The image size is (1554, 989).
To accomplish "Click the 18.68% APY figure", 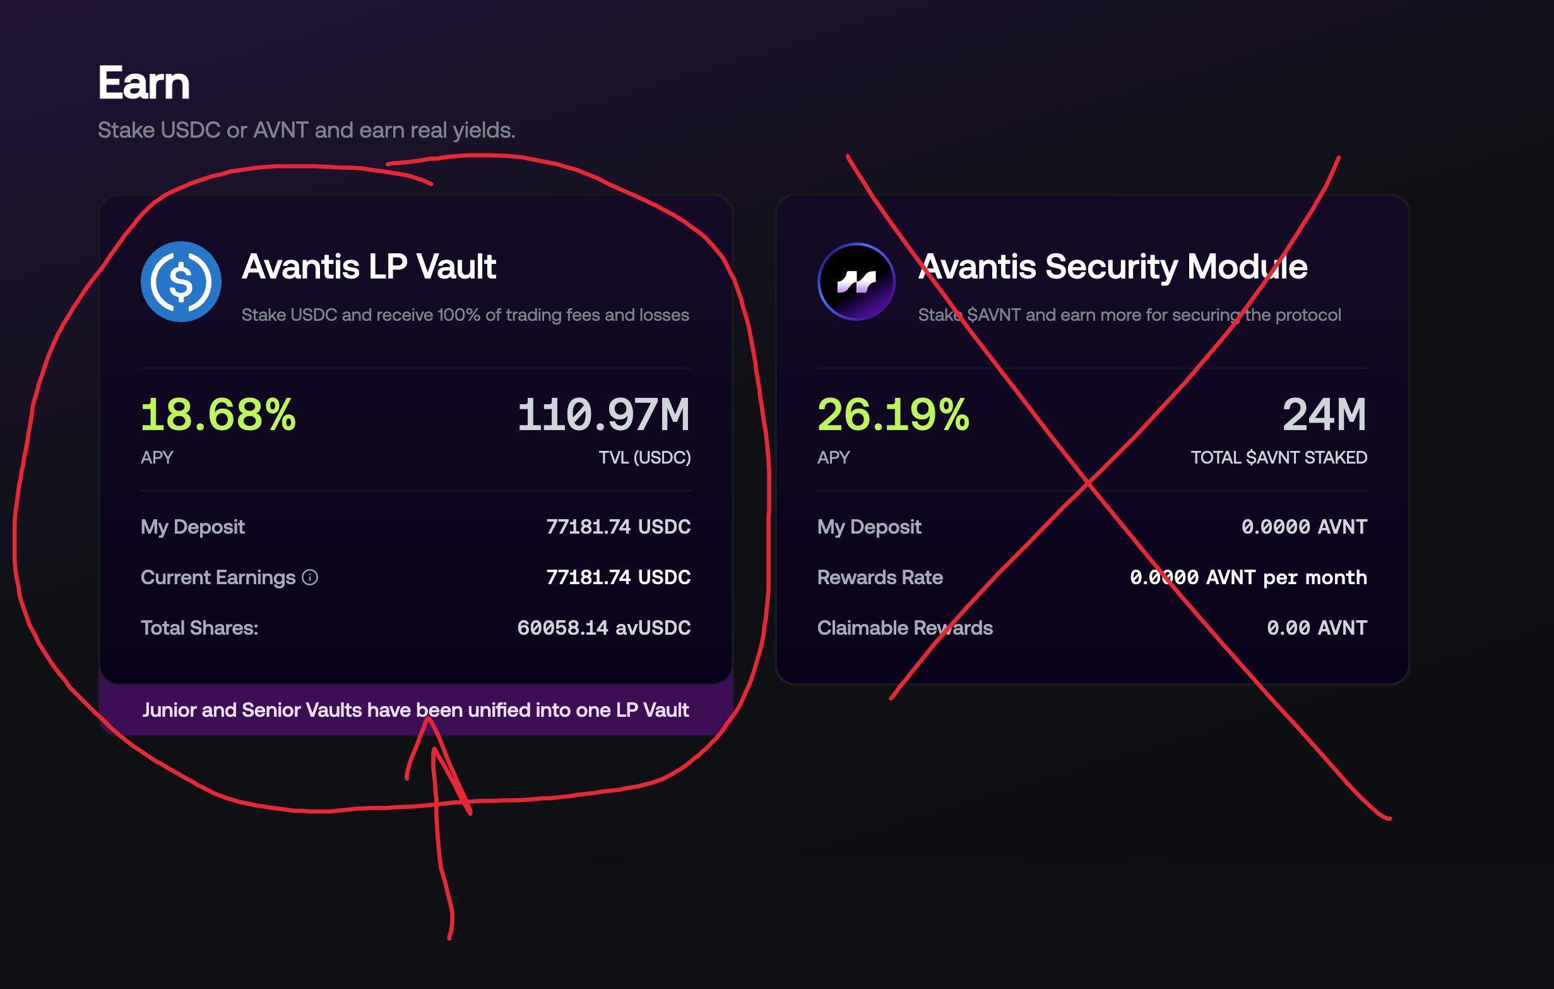I will tap(218, 414).
